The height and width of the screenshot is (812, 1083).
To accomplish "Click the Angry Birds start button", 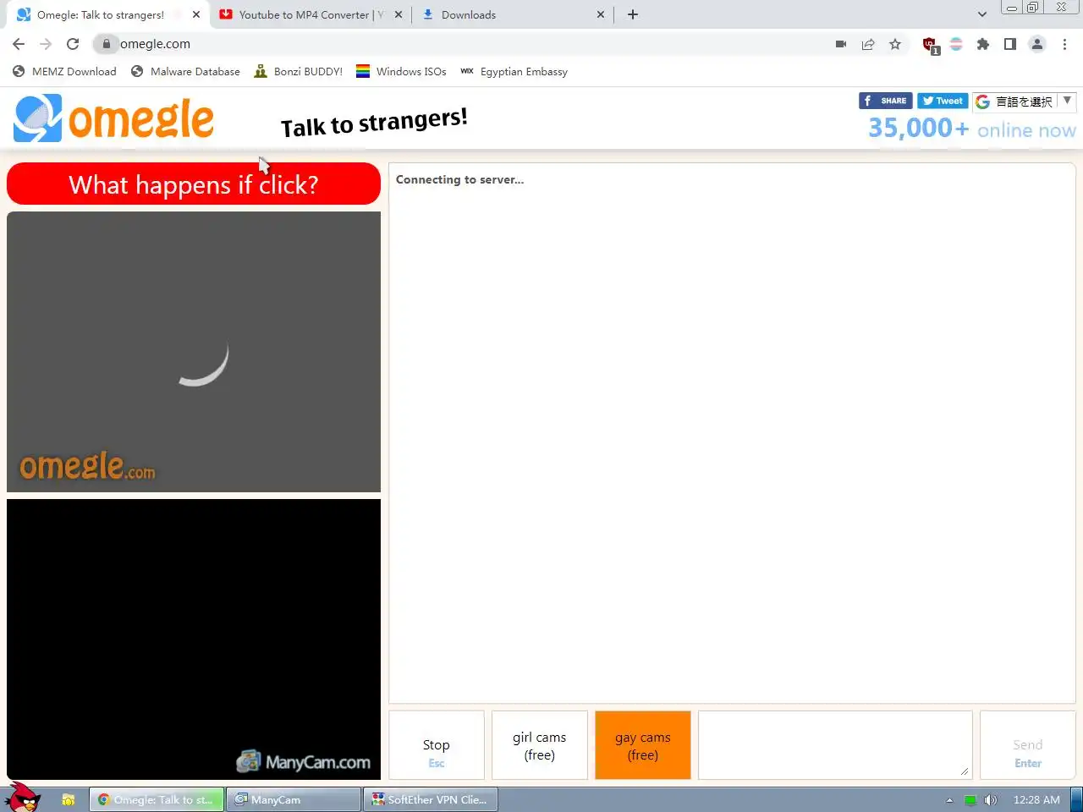I will tap(23, 798).
